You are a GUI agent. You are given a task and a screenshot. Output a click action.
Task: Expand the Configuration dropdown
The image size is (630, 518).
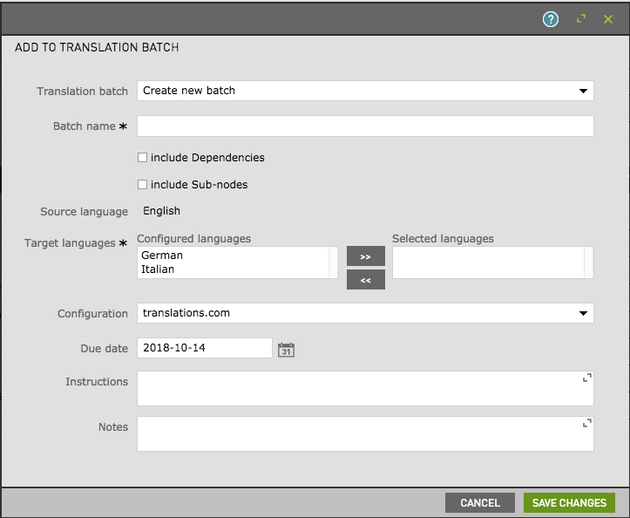pyautogui.click(x=365, y=313)
